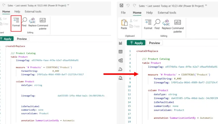Switch to Home tab in left window
This screenshot has height=124, width=218.
[6, 11]
